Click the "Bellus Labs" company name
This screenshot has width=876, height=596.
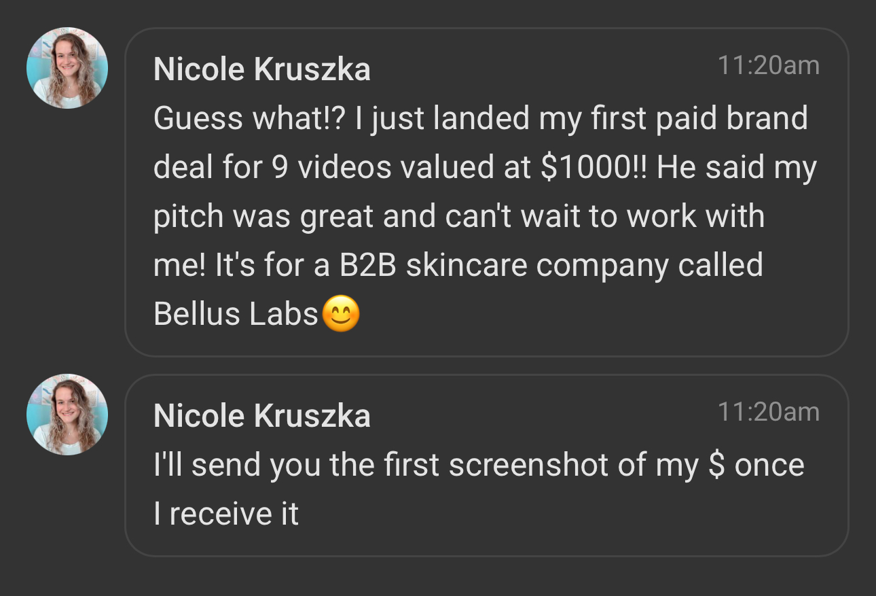pos(236,314)
